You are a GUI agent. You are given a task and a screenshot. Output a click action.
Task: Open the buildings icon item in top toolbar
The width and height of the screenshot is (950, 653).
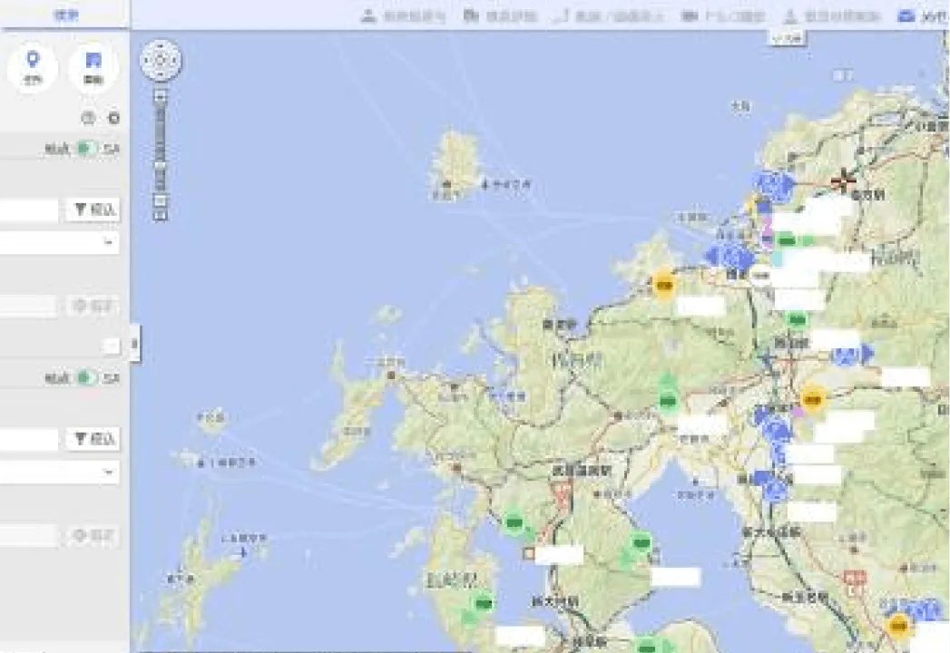click(501, 15)
